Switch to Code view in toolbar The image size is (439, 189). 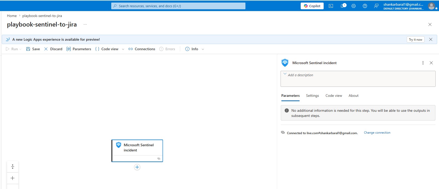pos(107,49)
